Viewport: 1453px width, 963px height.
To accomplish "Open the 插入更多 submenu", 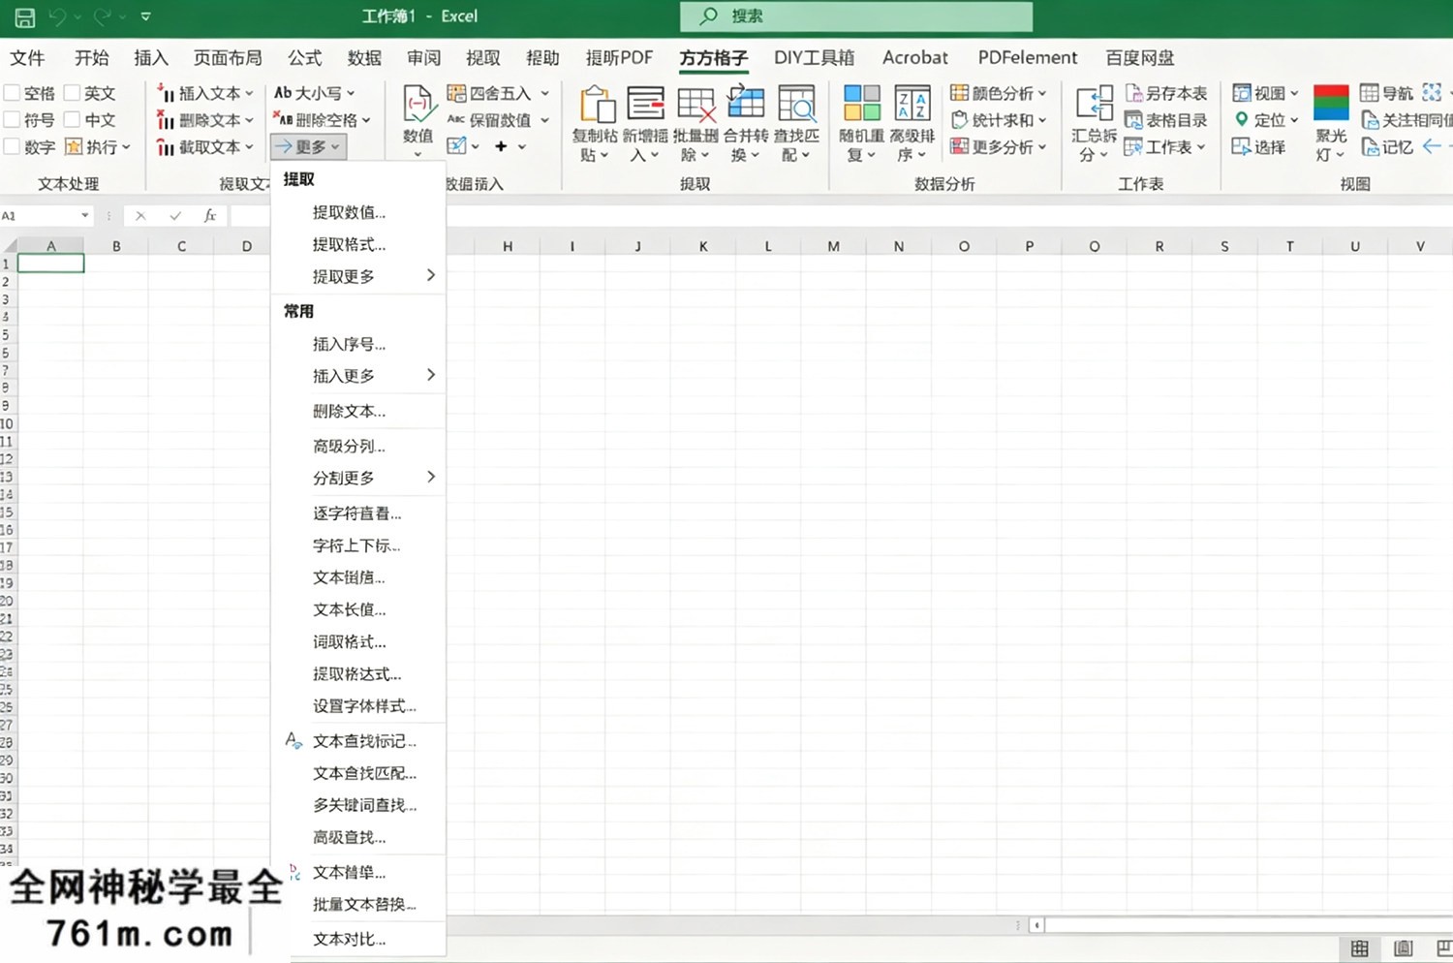I will 357,376.
